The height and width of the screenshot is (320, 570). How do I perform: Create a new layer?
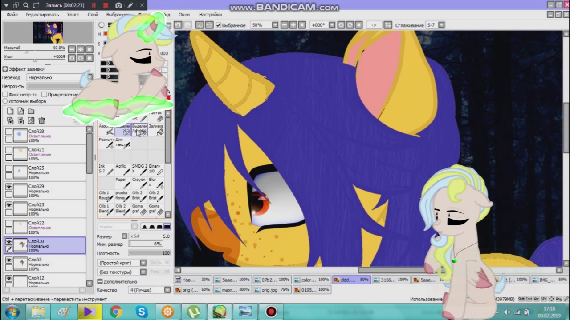[10, 111]
